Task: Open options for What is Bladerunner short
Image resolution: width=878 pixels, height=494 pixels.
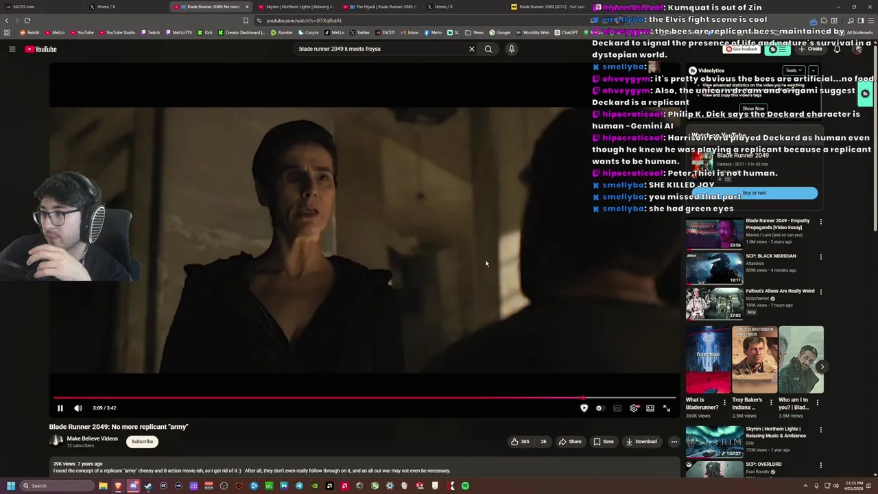Action: (x=724, y=403)
